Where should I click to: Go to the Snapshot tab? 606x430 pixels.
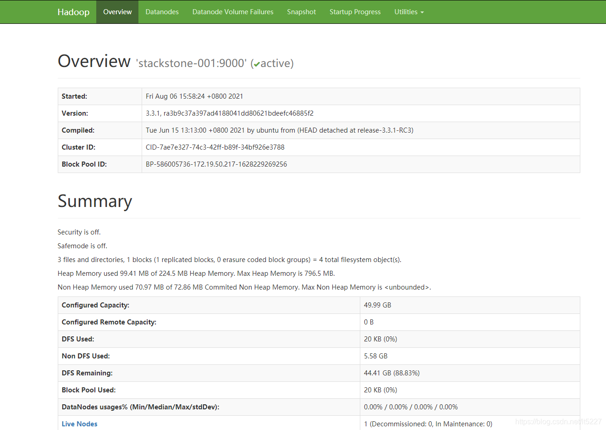(x=301, y=12)
